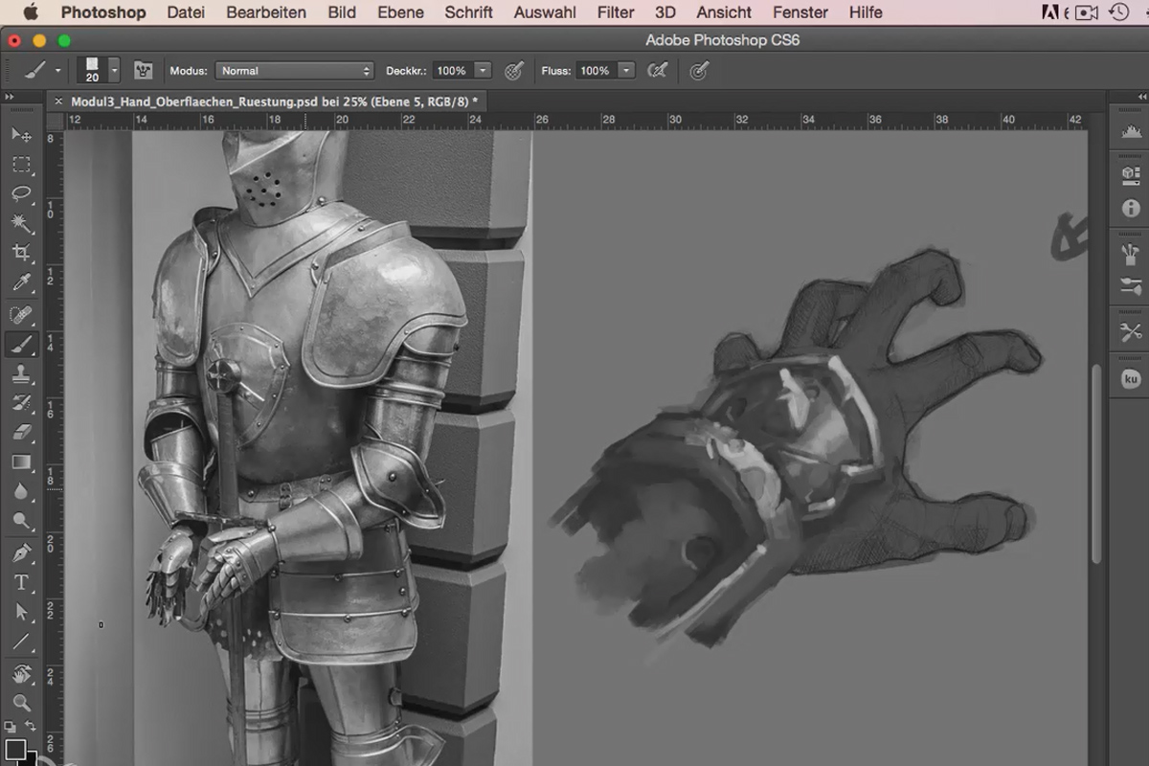
Task: Toggle pressure control for opacity
Action: 514,71
